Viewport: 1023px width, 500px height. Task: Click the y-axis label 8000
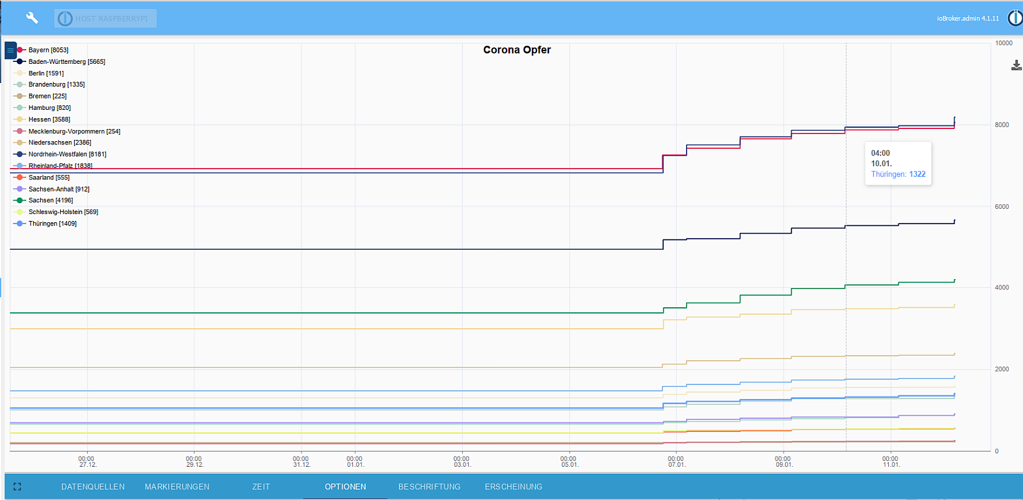pyautogui.click(x=1002, y=125)
